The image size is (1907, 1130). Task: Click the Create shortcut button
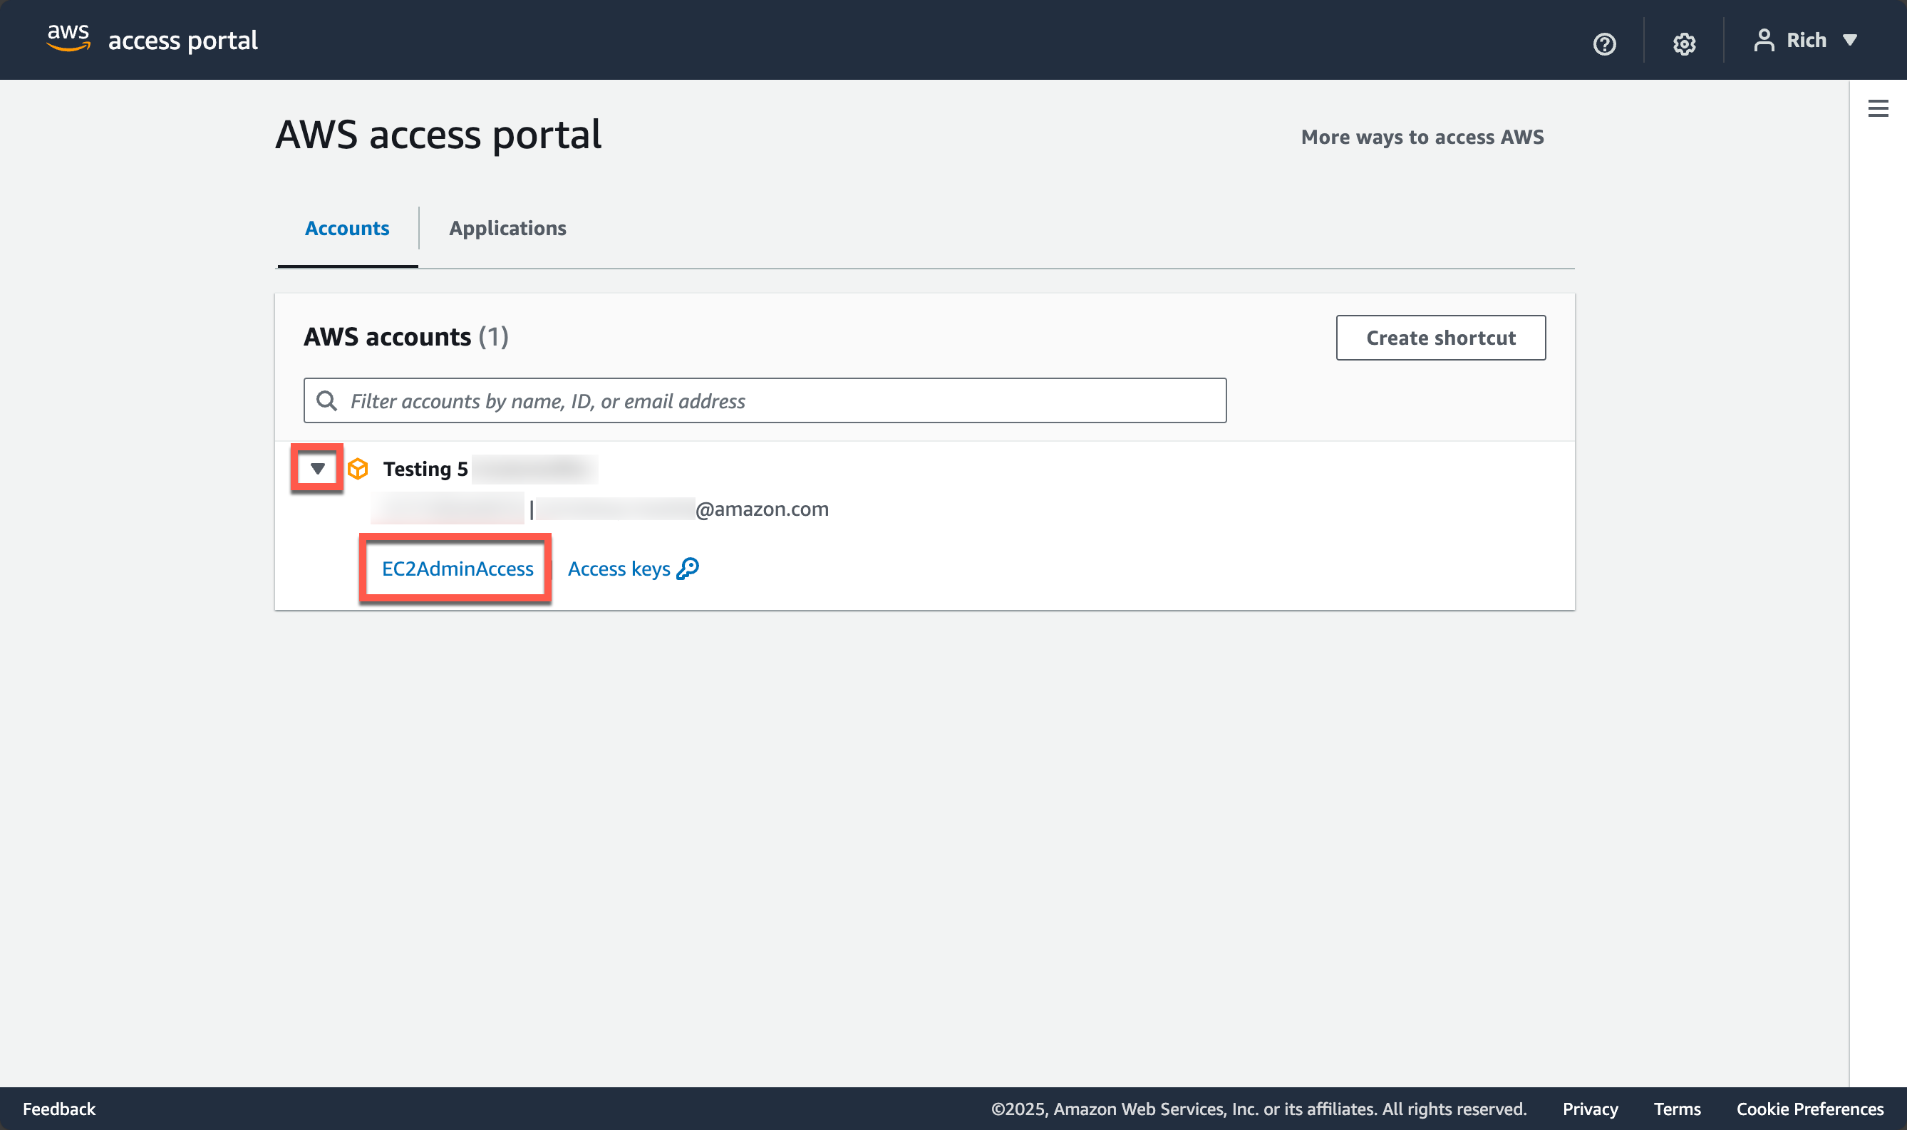[x=1440, y=337]
